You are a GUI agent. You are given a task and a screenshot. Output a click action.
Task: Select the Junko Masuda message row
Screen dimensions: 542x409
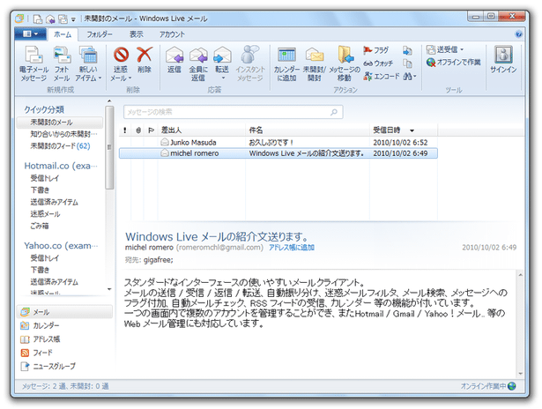[278, 143]
